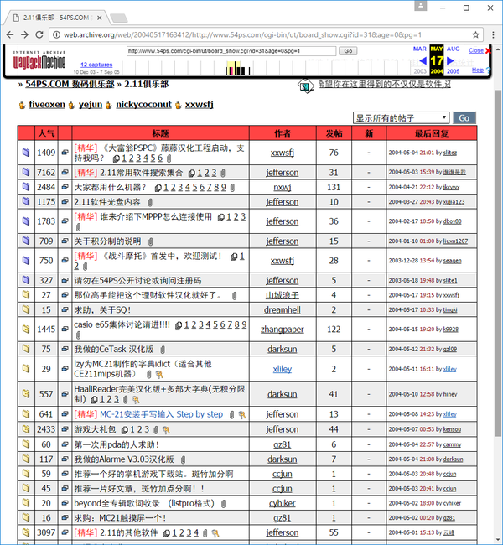The width and height of the screenshot is (503, 545).
Task: Click the browser reload icon
Action: [39, 34]
